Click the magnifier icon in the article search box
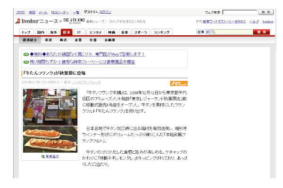This screenshot has height=188, width=283. coord(213,32)
